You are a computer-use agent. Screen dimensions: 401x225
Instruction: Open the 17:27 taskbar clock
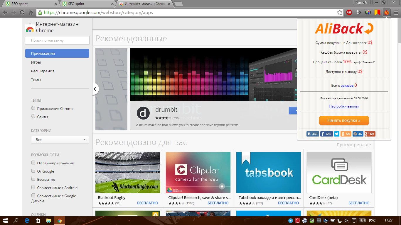tap(388, 221)
